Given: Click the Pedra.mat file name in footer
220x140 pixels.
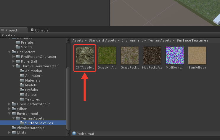Looking at the screenshot, I should coord(86,134).
